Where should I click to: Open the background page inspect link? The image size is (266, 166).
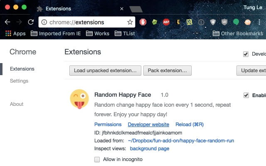pos(150,148)
